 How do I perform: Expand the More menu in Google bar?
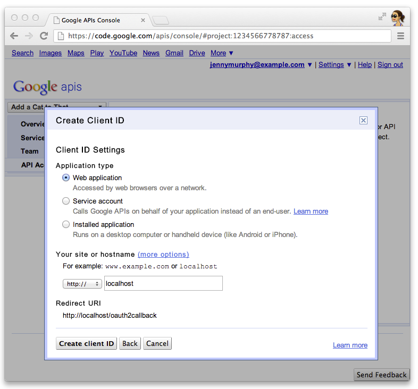point(222,53)
